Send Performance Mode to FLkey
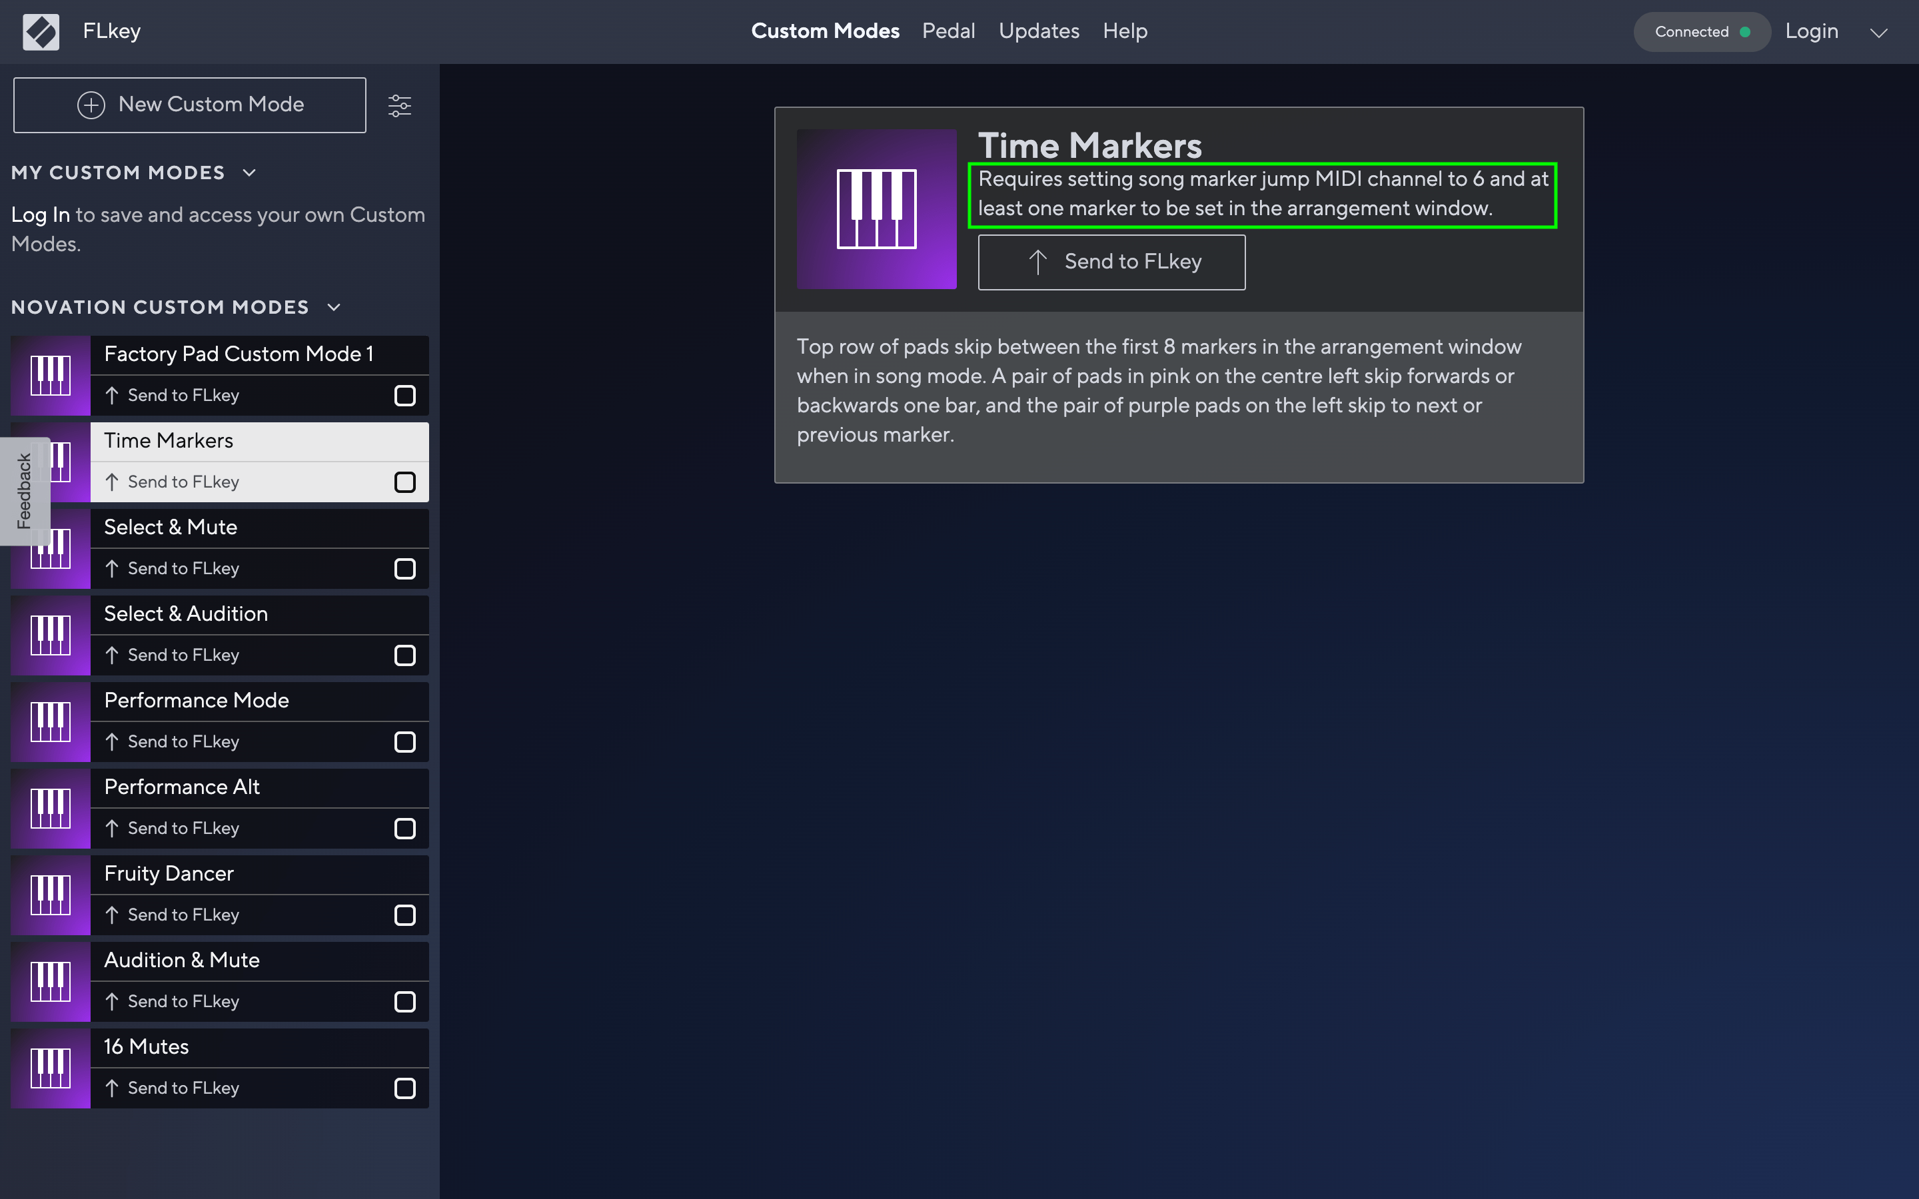The width and height of the screenshot is (1919, 1199). click(172, 741)
